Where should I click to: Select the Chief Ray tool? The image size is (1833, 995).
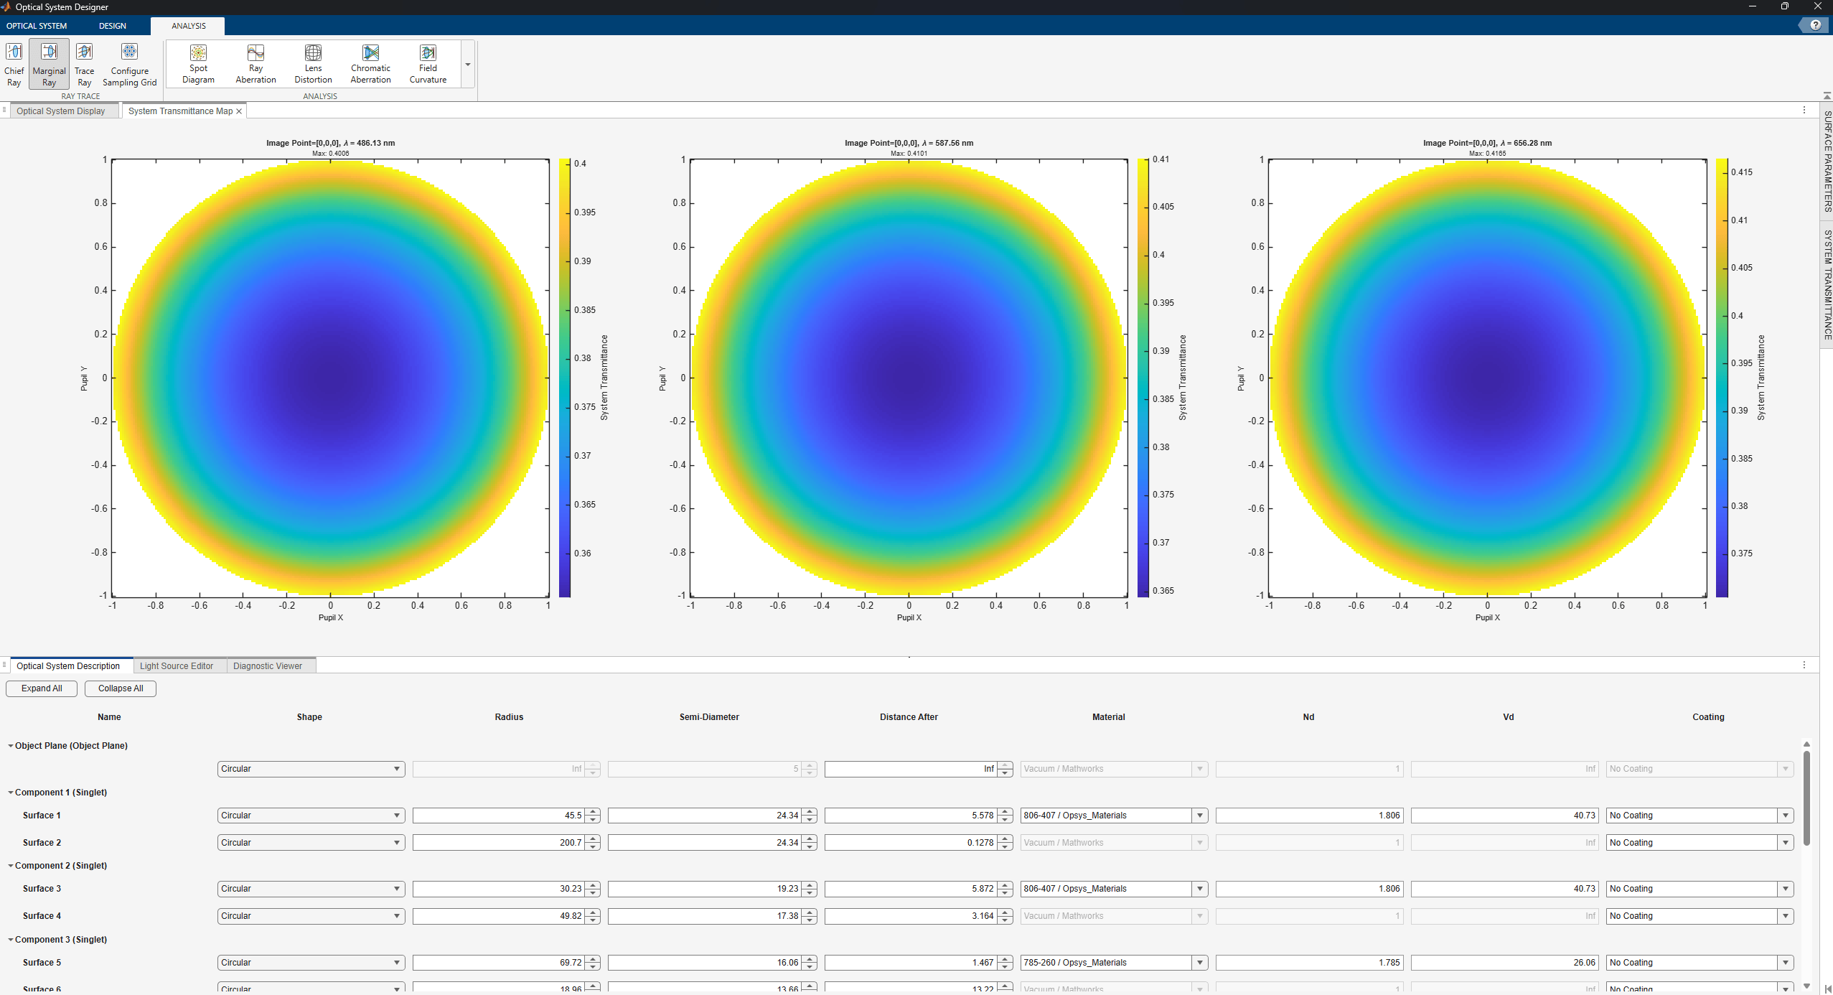pos(14,65)
